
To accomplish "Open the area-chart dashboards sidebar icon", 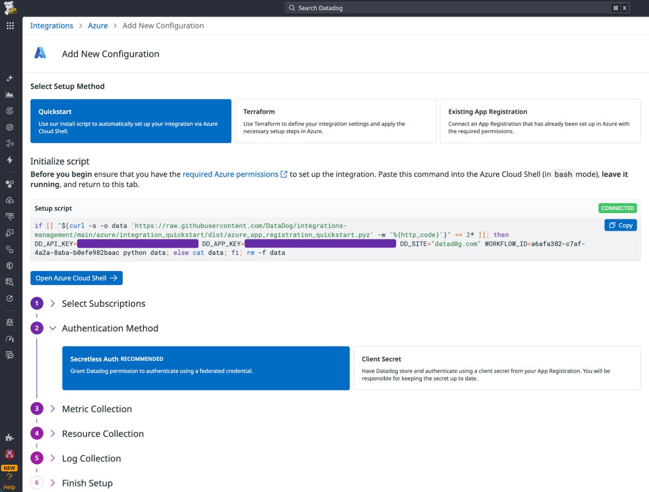I will (10, 95).
